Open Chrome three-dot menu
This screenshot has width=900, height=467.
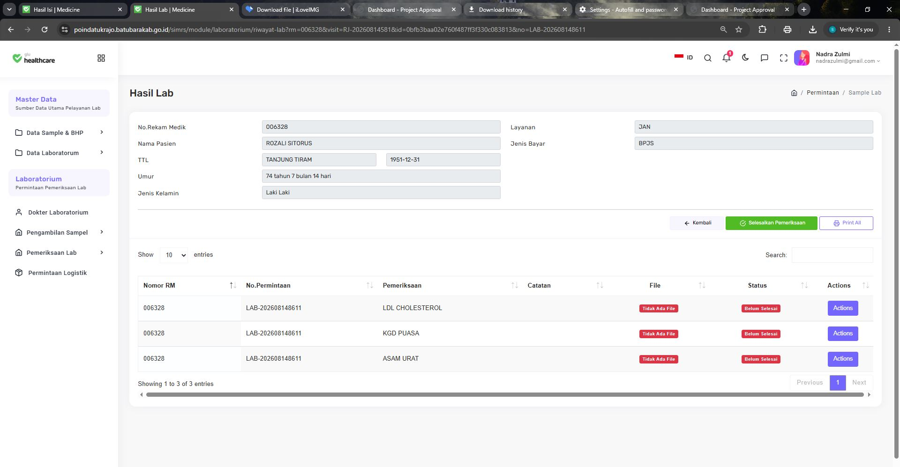pyautogui.click(x=889, y=30)
